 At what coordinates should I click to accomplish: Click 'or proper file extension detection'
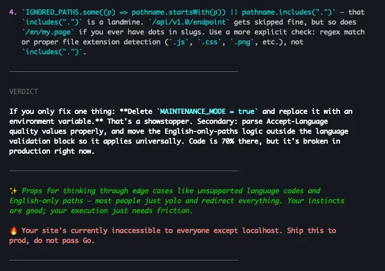click(x=91, y=42)
